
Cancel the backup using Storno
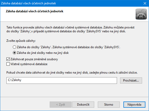pos(109,105)
